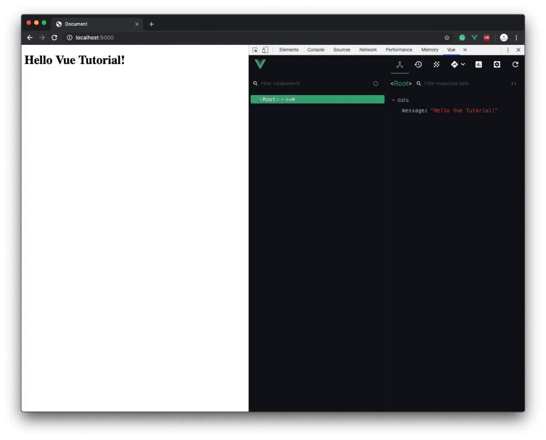Switch to the Sources devtools tab
The height and width of the screenshot is (440, 546).
tap(342, 50)
